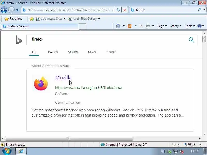The image size is (207, 155).
Task: Click the teal Bing search magnifier
Action: (x=191, y=40)
